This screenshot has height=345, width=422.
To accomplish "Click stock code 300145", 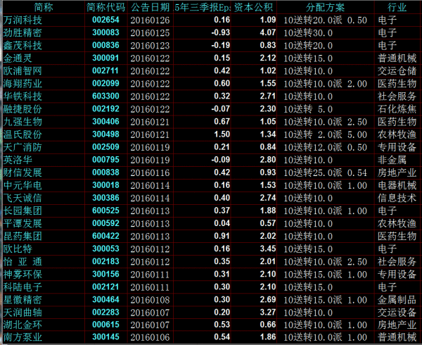I will point(105,337).
